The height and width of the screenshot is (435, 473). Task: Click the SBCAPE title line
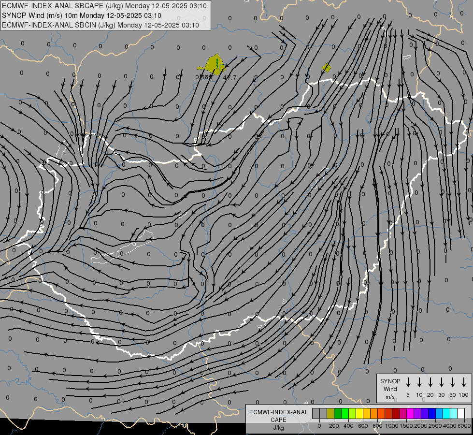point(104,6)
